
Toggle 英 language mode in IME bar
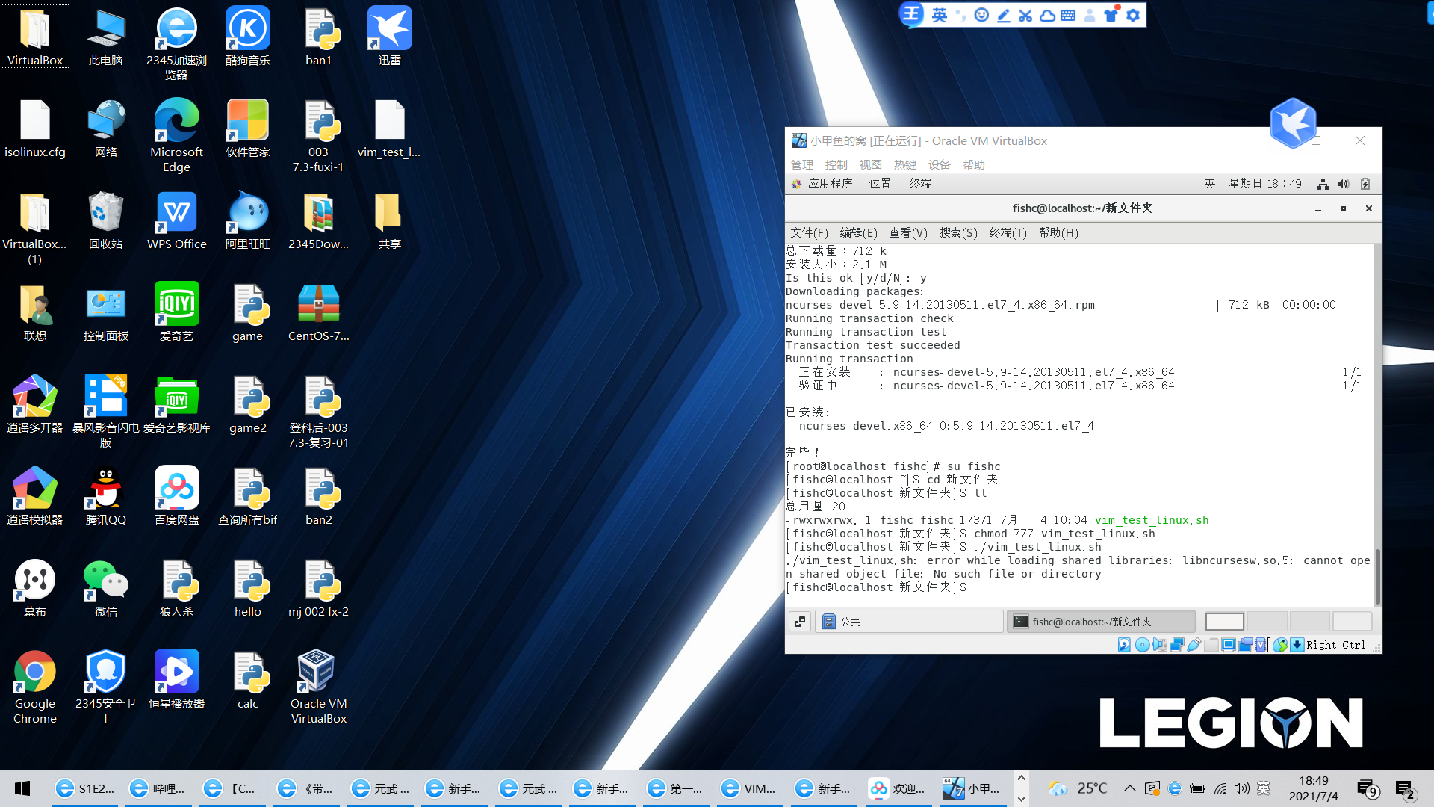pos(940,15)
